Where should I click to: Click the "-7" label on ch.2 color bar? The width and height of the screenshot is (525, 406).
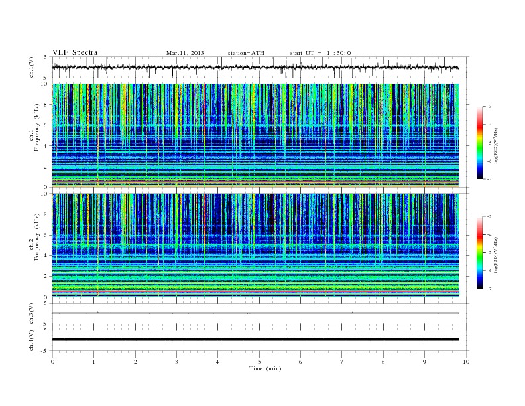click(x=489, y=289)
